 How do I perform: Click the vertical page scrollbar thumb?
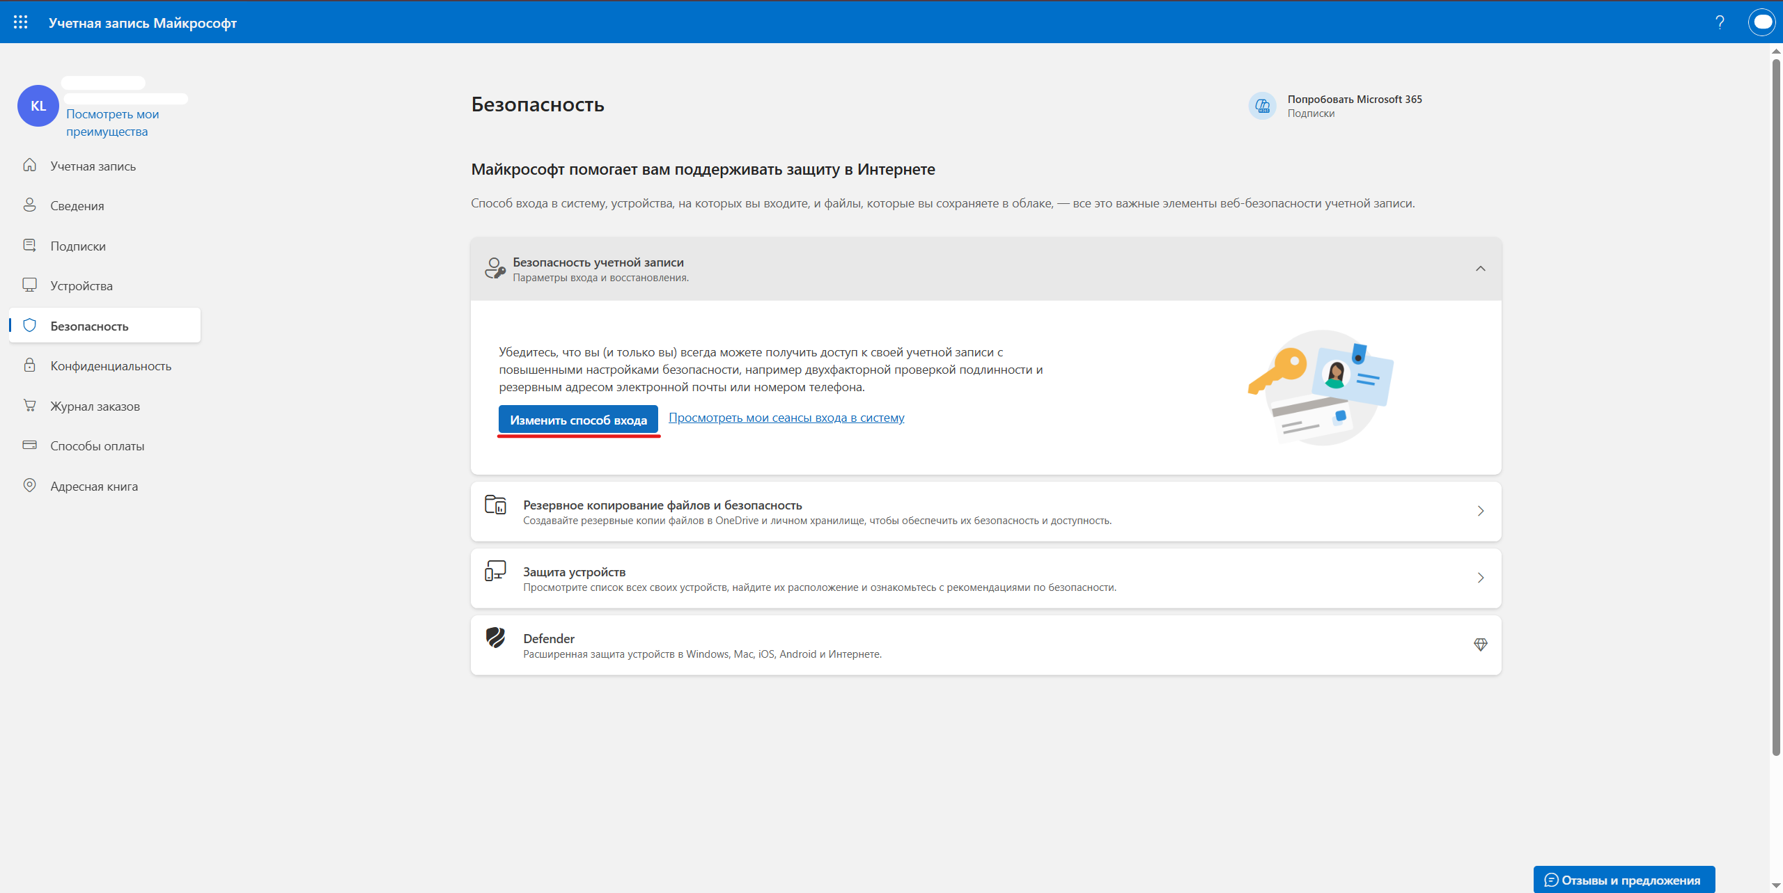1776,407
